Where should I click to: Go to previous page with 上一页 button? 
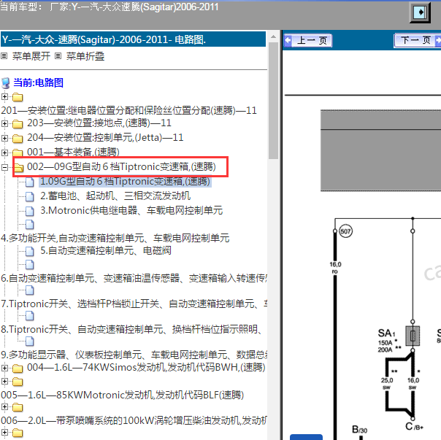(x=308, y=40)
